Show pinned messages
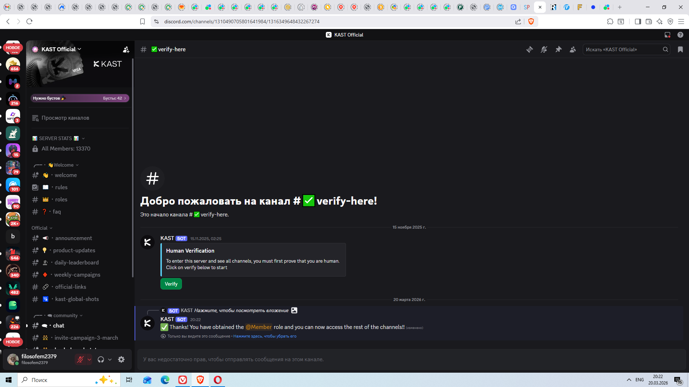Screen dimensions: 689x387 pyautogui.click(x=558, y=49)
